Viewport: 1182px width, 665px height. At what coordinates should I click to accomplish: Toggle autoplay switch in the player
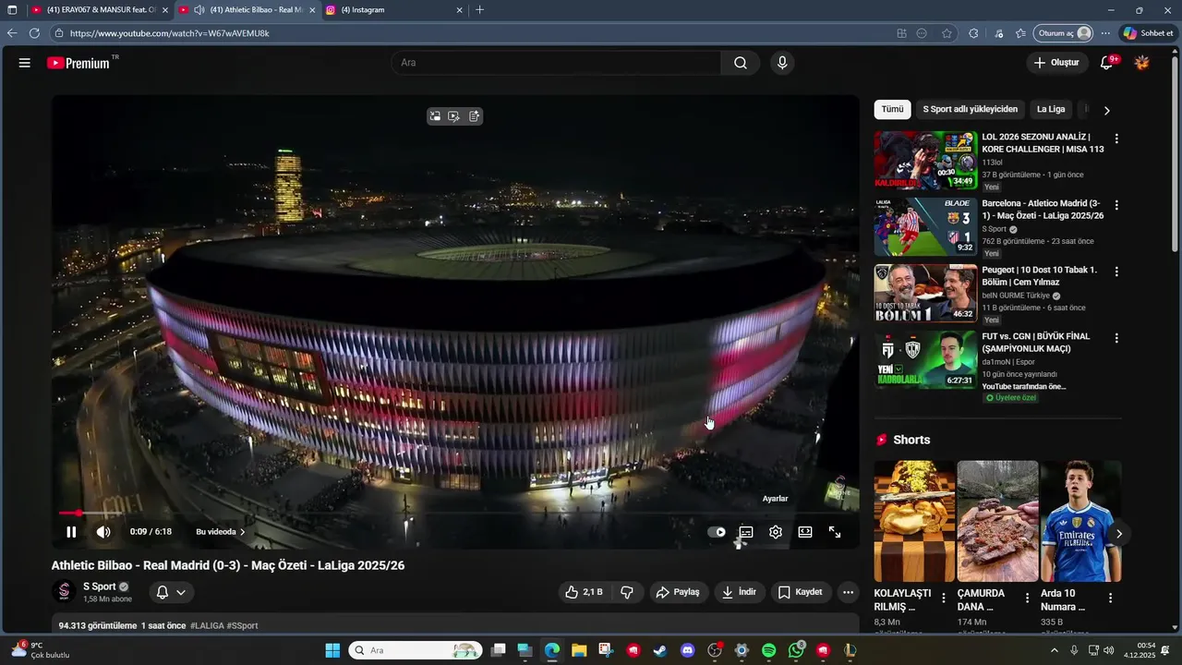click(717, 532)
